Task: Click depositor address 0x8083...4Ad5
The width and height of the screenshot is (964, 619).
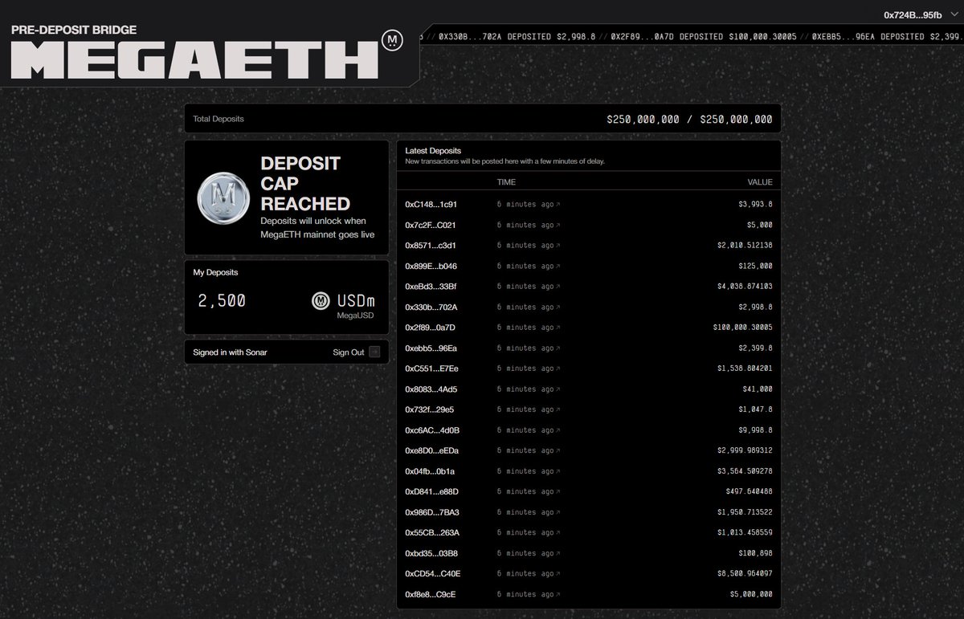Action: pos(431,389)
